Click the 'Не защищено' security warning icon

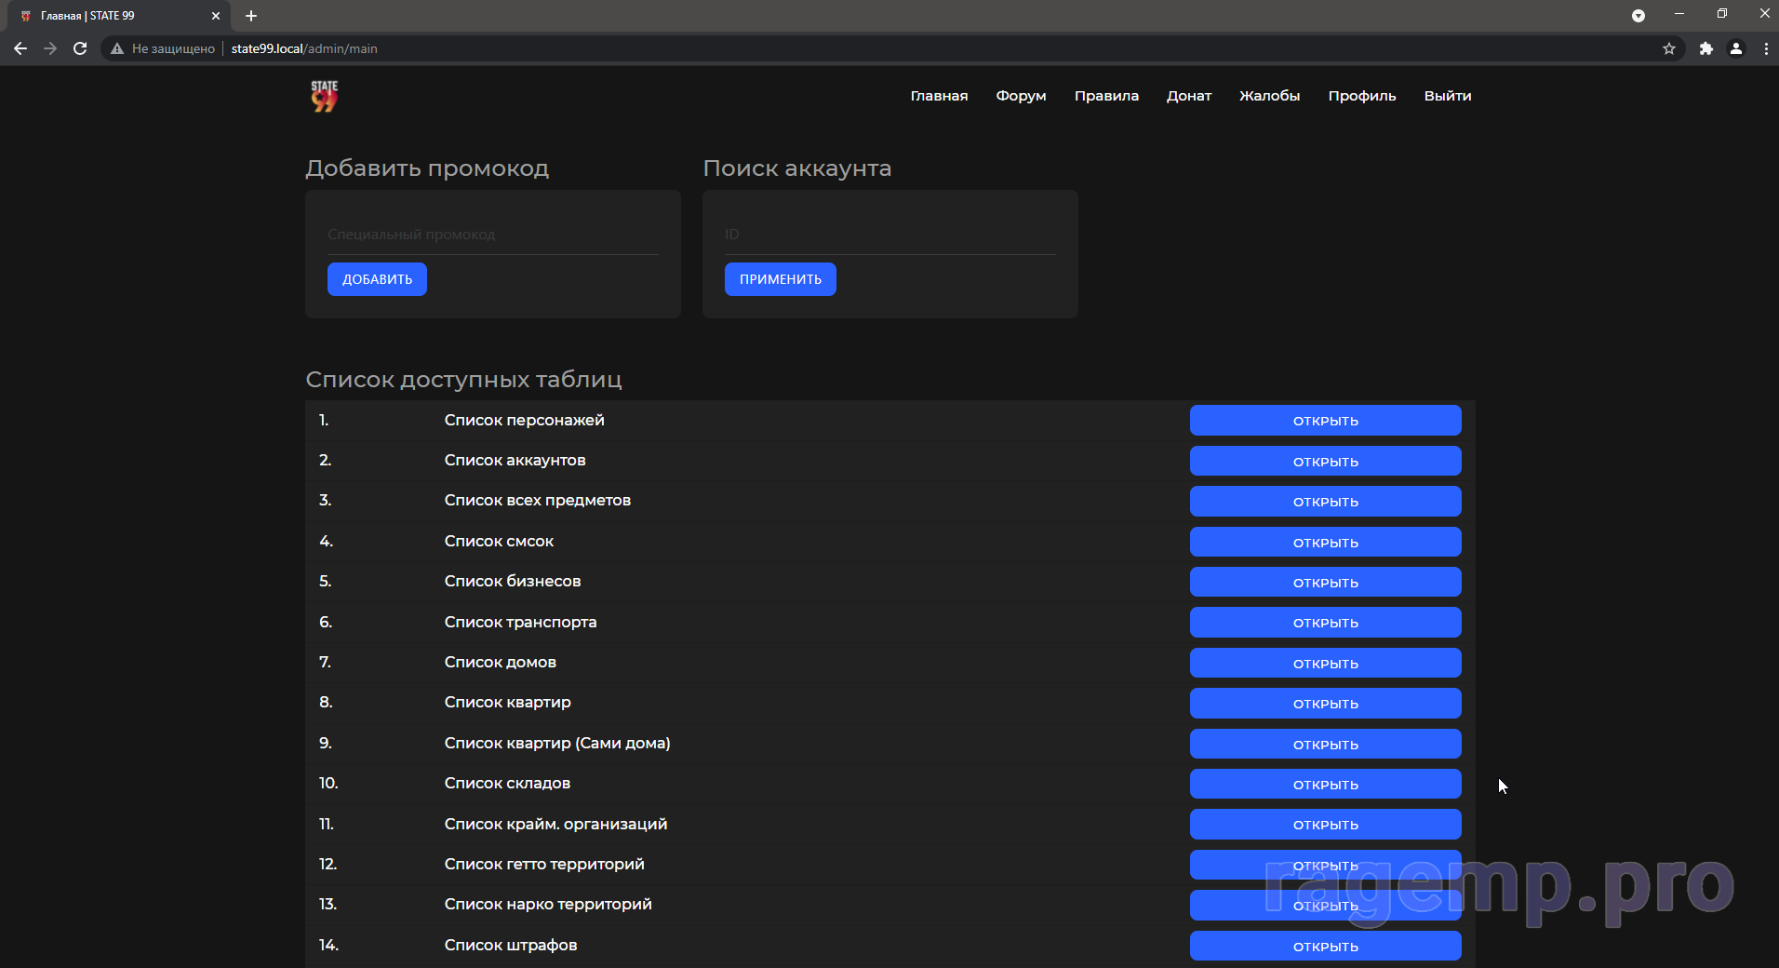click(x=117, y=48)
